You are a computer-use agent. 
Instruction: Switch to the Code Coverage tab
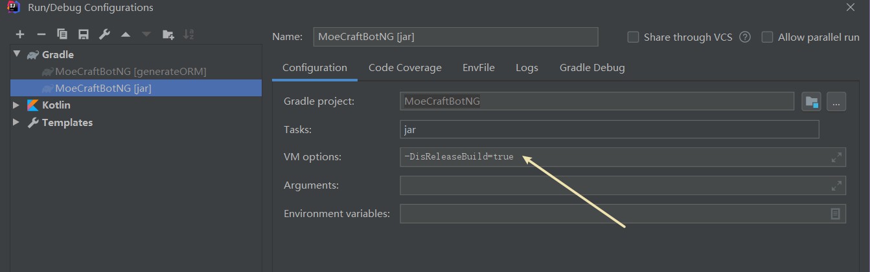[x=405, y=68]
